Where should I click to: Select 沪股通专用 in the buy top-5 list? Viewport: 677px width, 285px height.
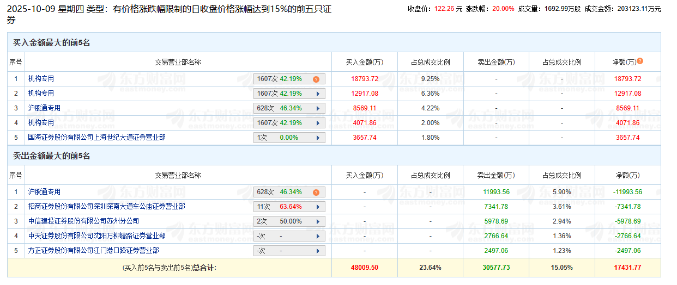click(44, 108)
